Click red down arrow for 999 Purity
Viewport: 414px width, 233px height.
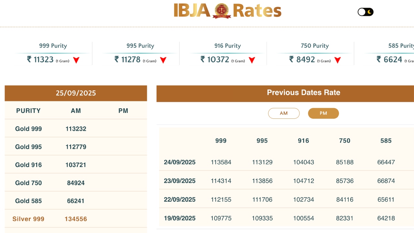76,60
